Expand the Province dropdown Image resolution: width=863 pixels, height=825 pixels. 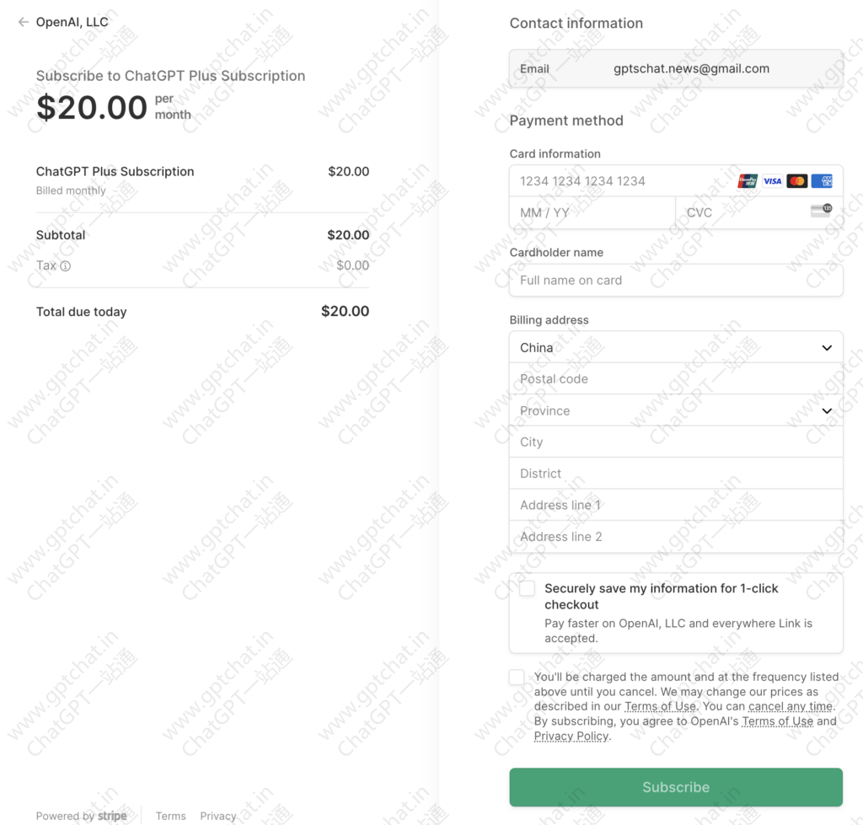pos(676,410)
